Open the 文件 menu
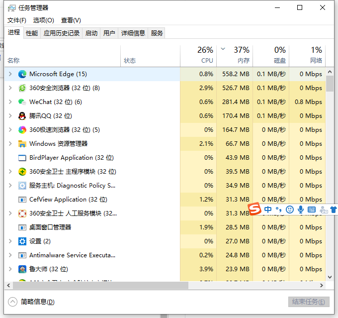Screen dimensions: 338x318 click(16, 20)
